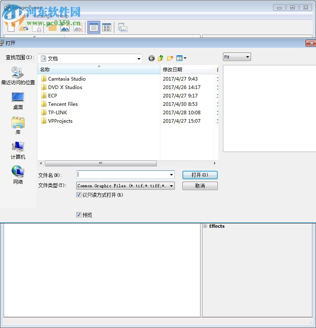This screenshot has width=316, height=328.
Task: Open the file type (文件类型) dropdown
Action: pyautogui.click(x=126, y=186)
